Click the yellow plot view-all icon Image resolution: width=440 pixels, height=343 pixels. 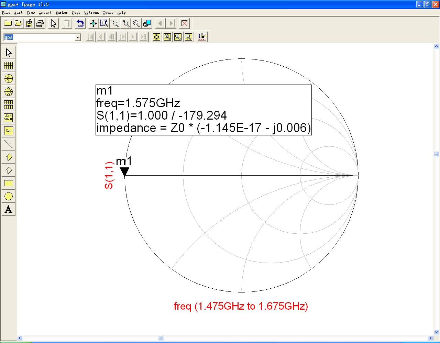click(x=156, y=37)
